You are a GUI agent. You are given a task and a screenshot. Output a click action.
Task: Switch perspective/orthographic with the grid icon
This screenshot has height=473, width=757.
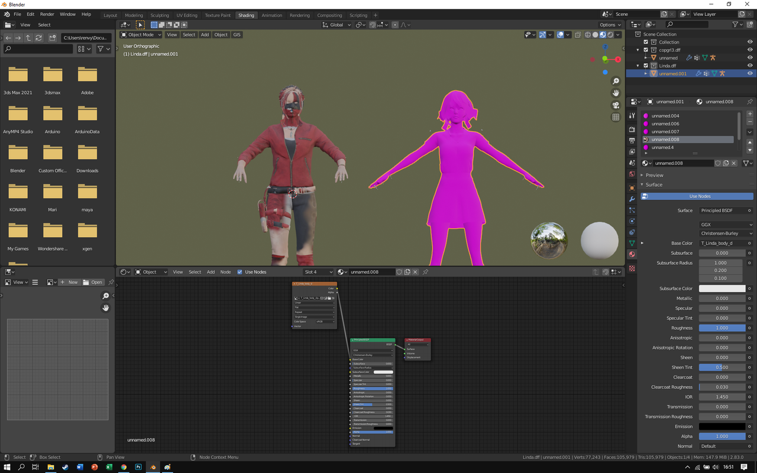pyautogui.click(x=616, y=117)
